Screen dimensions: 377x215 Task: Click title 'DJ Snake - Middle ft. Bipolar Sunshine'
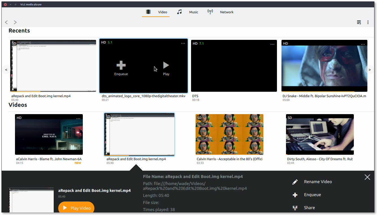click(324, 96)
